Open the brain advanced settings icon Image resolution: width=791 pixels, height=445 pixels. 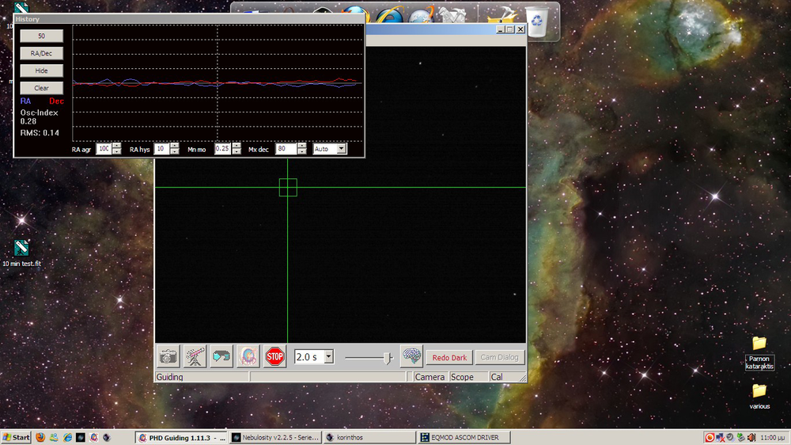[x=411, y=356]
